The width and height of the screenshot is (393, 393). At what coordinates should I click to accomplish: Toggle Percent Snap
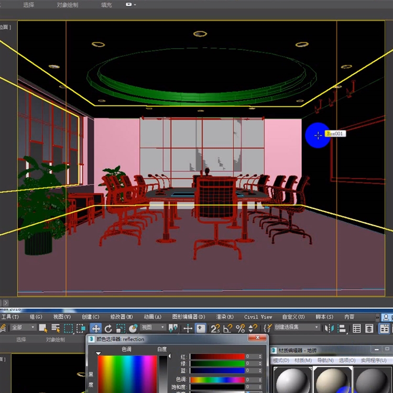pyautogui.click(x=240, y=329)
